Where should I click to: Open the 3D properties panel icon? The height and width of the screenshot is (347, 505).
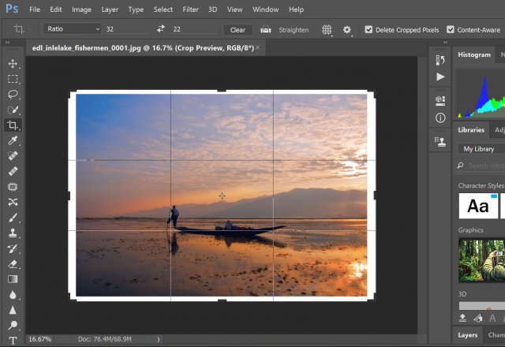click(x=440, y=101)
